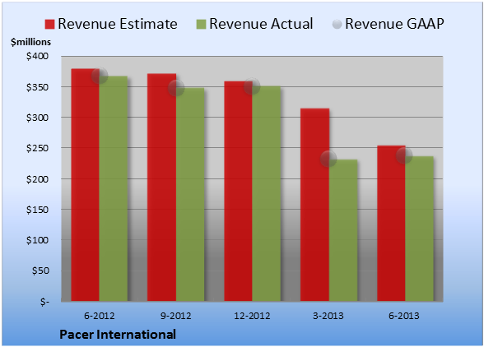This screenshot has height=347, width=484.
Task: Click the GAAP marker for 9-2012
Action: (176, 88)
